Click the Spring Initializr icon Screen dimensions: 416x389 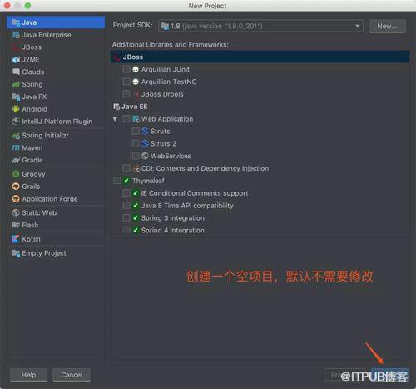click(16, 136)
